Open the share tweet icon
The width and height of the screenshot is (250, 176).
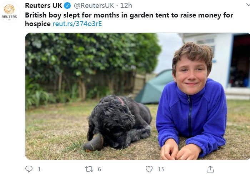click(x=210, y=169)
